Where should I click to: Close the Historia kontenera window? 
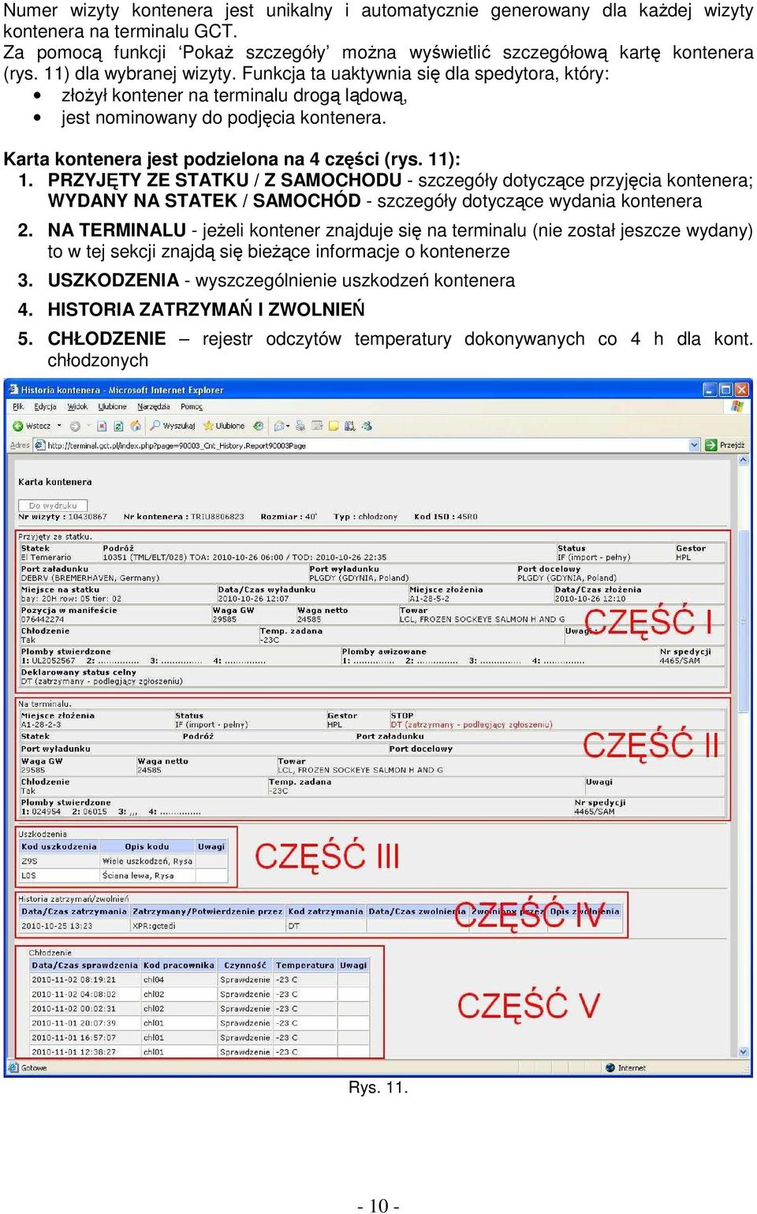pos(741,390)
